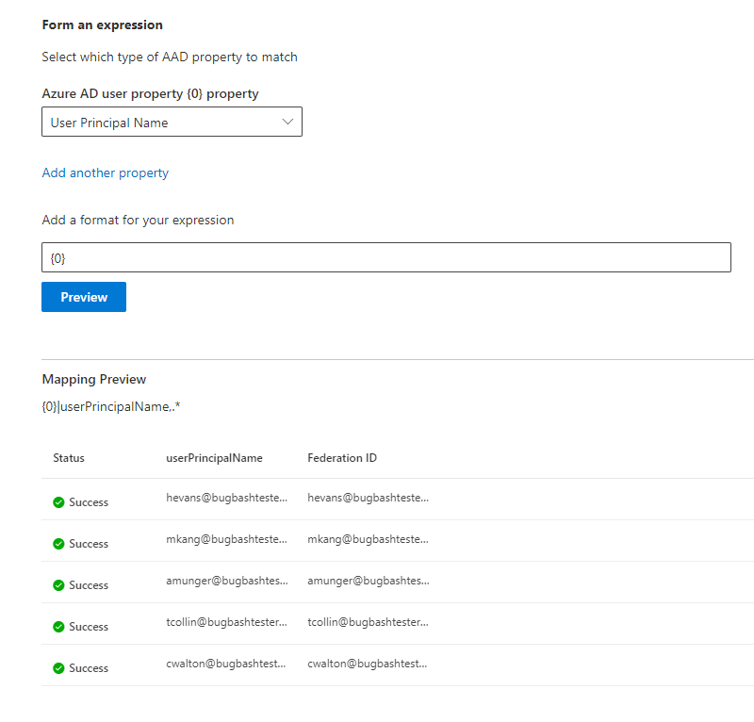This screenshot has width=754, height=722.
Task: Click the chevron on the property dropdown
Action: pyautogui.click(x=287, y=121)
